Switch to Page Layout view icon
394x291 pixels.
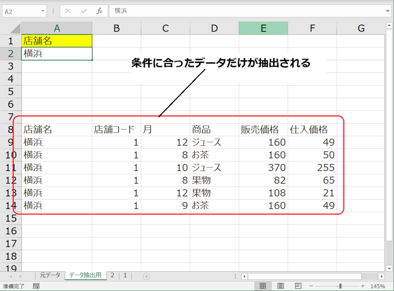point(280,286)
